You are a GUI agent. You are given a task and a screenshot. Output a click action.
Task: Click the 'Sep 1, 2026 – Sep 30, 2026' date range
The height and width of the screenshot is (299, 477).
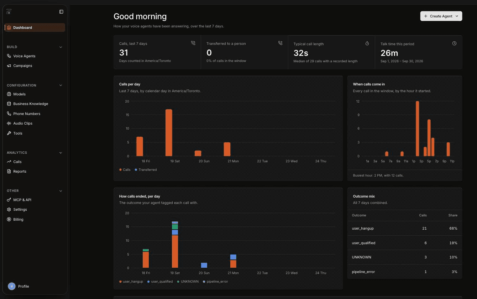click(x=402, y=61)
